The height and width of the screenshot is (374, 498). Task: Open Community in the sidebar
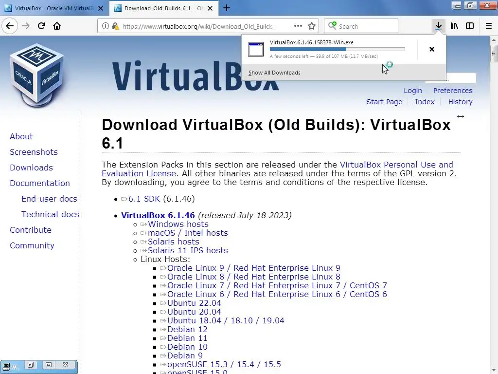click(x=32, y=245)
